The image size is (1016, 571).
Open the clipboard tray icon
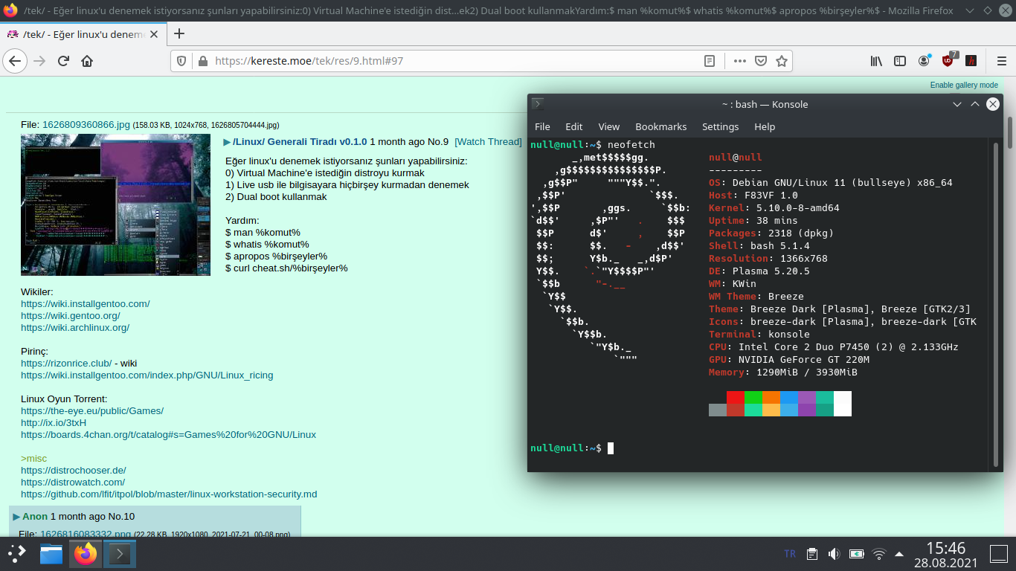coord(812,554)
